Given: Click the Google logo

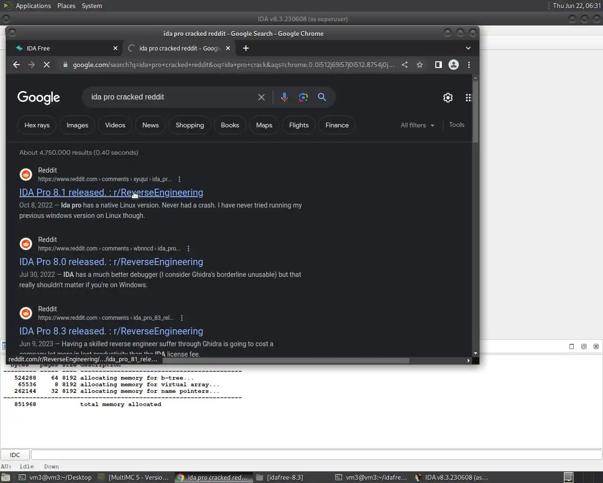Looking at the screenshot, I should click(x=39, y=97).
